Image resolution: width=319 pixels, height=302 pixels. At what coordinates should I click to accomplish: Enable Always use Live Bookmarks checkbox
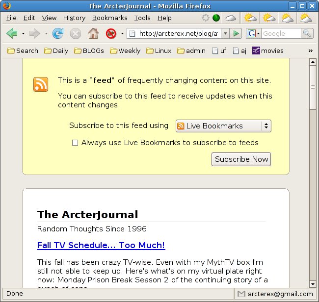point(75,143)
